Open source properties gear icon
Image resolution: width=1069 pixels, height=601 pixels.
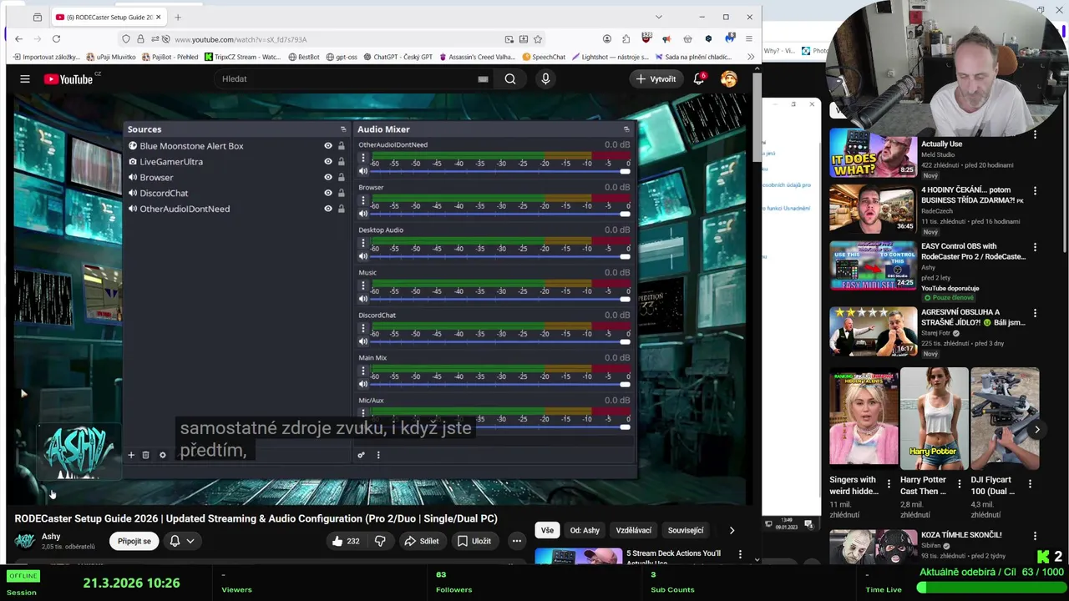[x=163, y=455]
